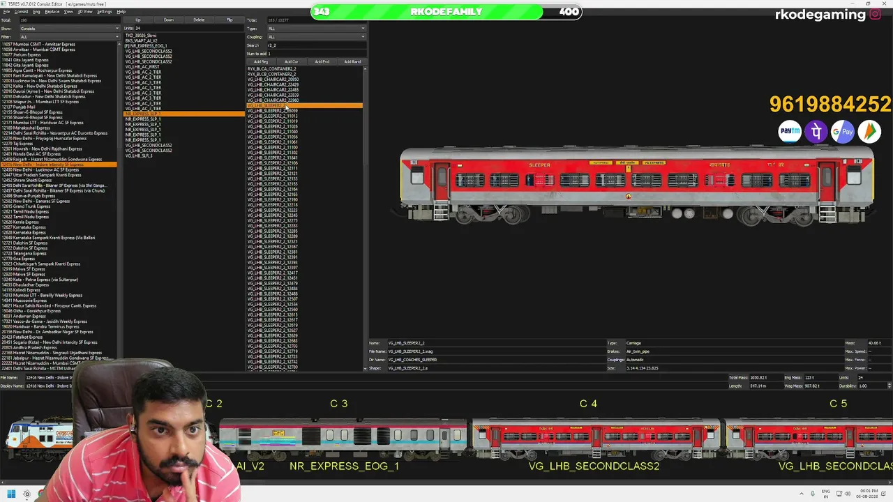Open the Settings menu
Screen dimensions: 893x502
[105, 12]
